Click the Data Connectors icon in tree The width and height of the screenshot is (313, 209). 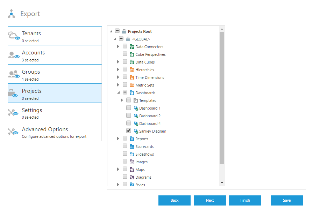point(132,47)
